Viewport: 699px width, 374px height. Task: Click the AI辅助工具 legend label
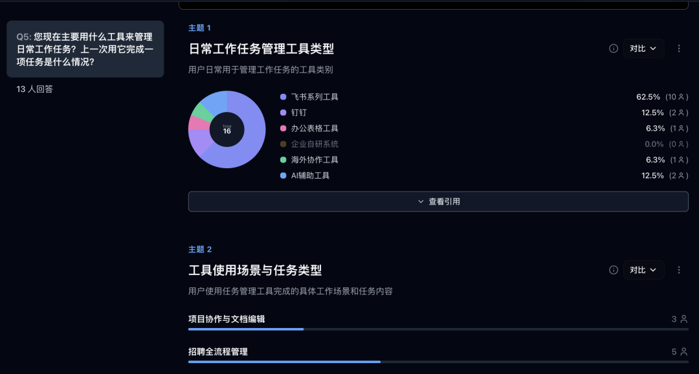click(x=310, y=175)
